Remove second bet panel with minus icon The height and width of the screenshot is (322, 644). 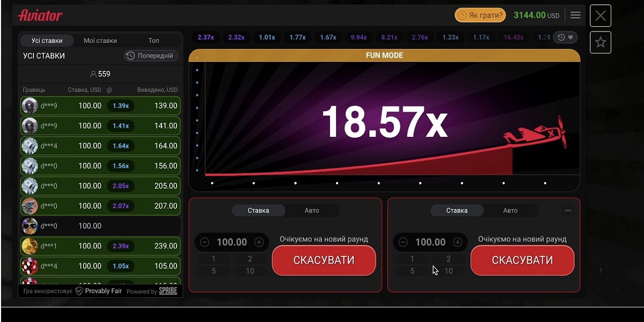[568, 210]
